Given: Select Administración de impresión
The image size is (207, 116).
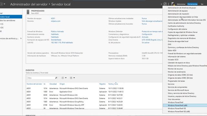Looking at the screenshot, I should pyautogui.click(x=178, y=14).
